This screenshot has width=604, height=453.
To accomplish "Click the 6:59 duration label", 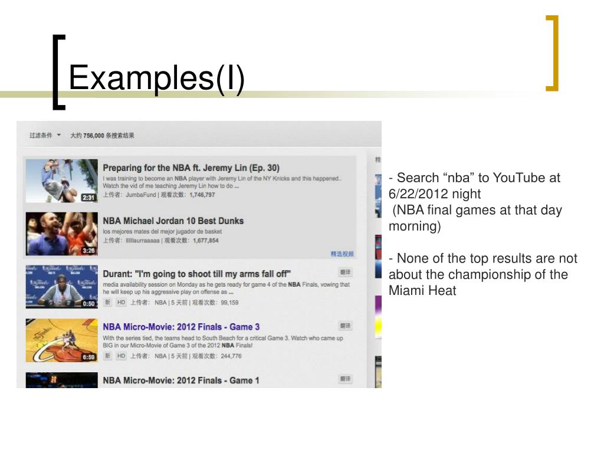I will click(88, 357).
